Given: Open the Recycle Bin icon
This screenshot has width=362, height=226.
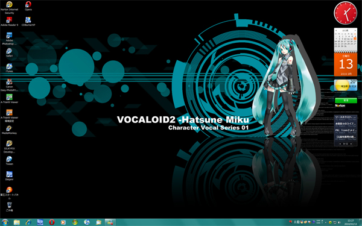Looking at the screenshot, I should pyautogui.click(x=9, y=205).
